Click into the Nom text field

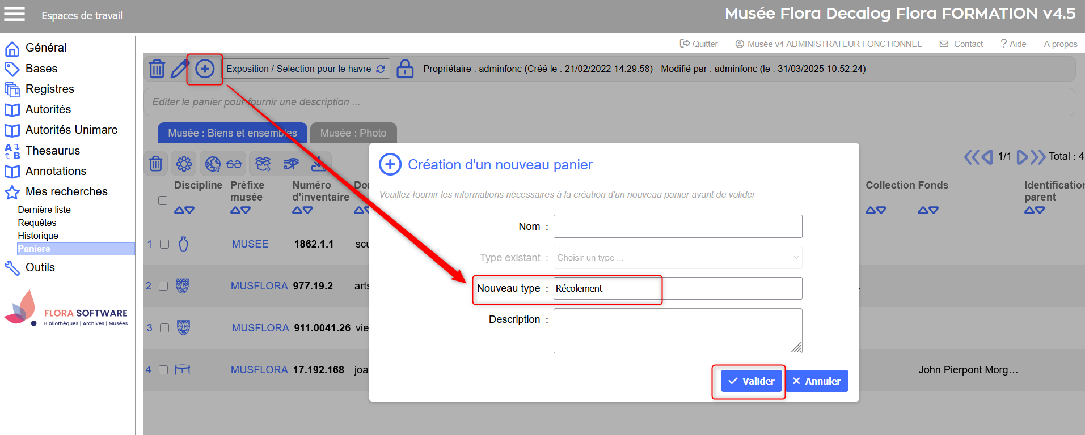pos(677,227)
